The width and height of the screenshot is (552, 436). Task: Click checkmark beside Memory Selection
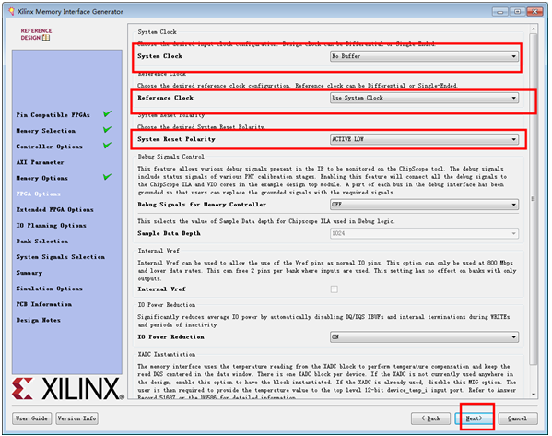108,130
